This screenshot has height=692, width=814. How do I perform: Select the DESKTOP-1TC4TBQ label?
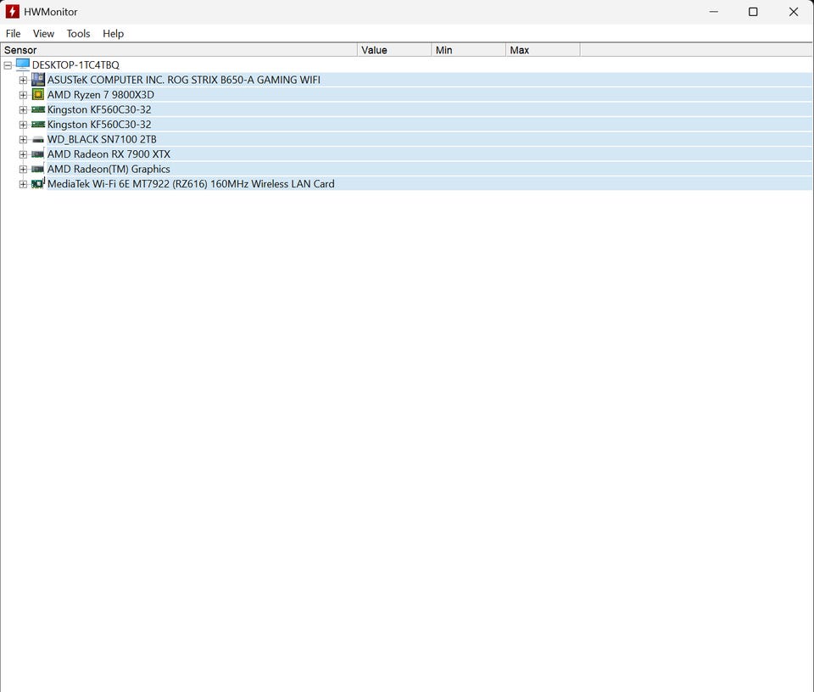coord(75,65)
